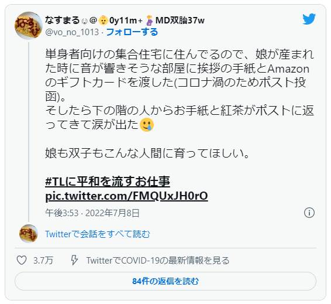The height and width of the screenshot is (304, 331).
Task: Click the tweet body text paragraph
Action: tap(180, 104)
